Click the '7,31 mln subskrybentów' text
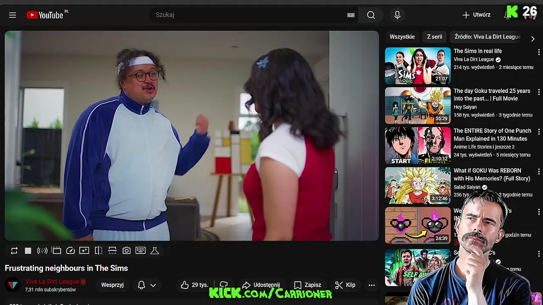 [50, 290]
